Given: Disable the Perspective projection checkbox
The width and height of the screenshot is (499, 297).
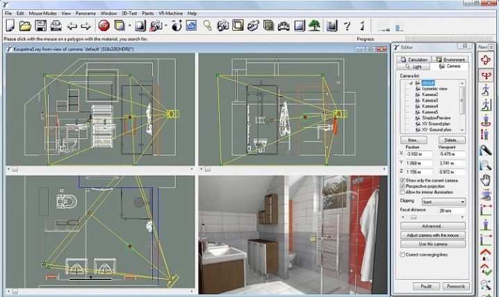Looking at the screenshot, I should [402, 186].
